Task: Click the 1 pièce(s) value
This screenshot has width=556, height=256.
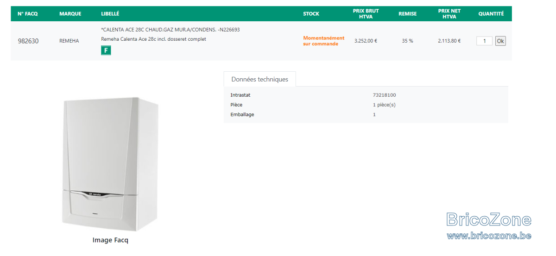Action: 384,105
